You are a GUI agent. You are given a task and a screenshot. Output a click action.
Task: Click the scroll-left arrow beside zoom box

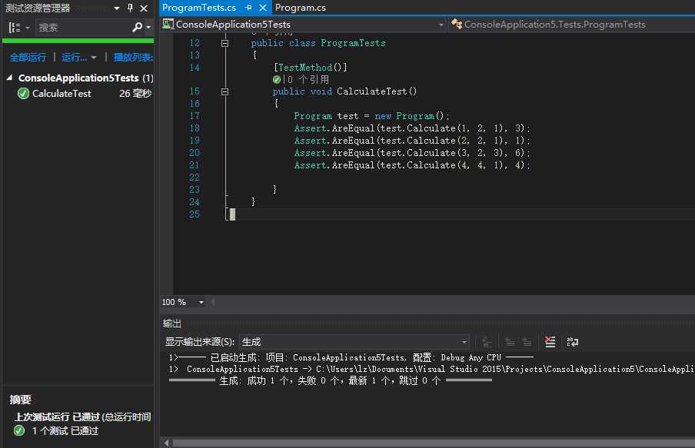(x=213, y=302)
